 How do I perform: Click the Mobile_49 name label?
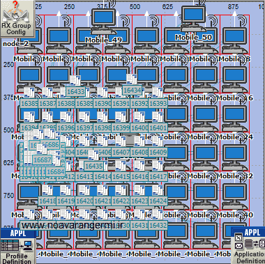coord(103,40)
